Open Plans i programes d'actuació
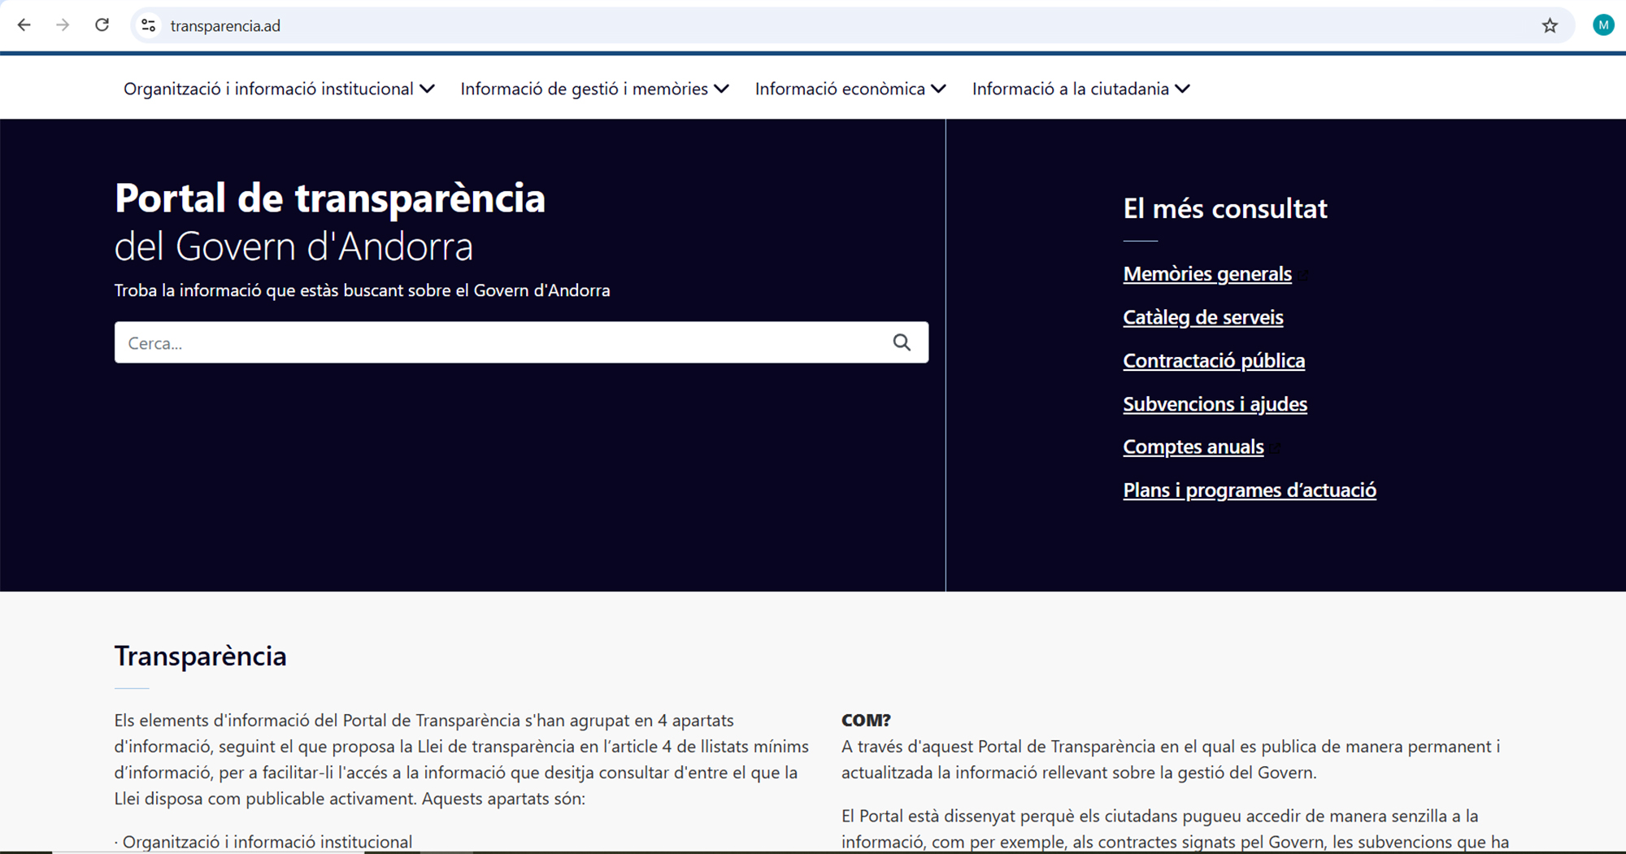 [1249, 490]
